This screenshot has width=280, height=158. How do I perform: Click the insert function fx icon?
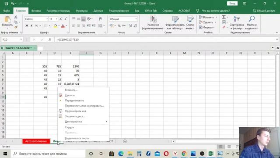pos(49,39)
